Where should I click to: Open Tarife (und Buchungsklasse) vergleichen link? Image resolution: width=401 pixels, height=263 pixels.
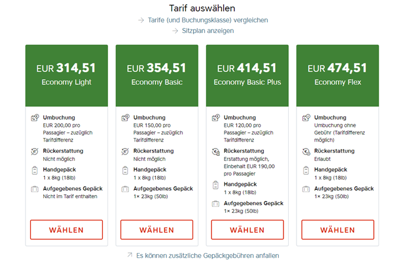[x=208, y=20]
